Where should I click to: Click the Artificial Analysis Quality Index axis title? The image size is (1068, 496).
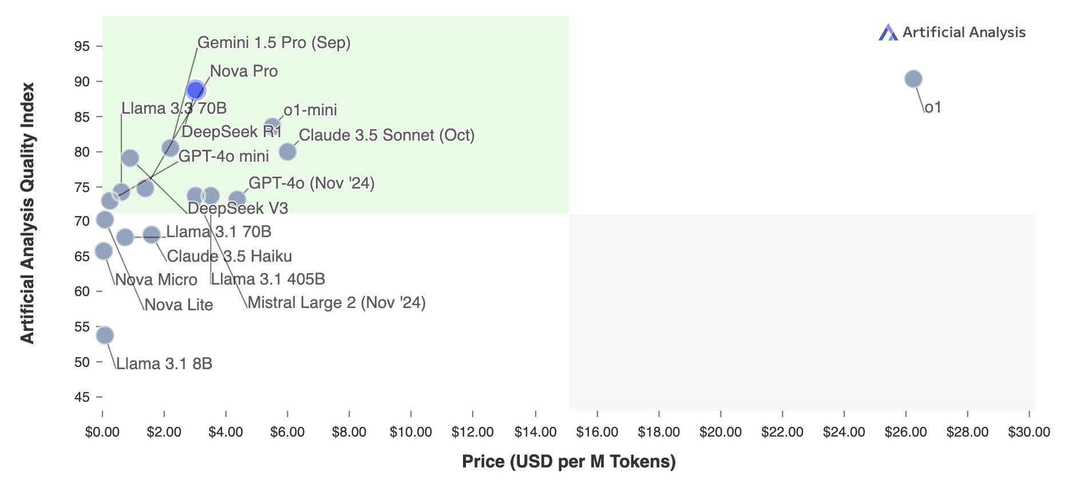tap(27, 213)
